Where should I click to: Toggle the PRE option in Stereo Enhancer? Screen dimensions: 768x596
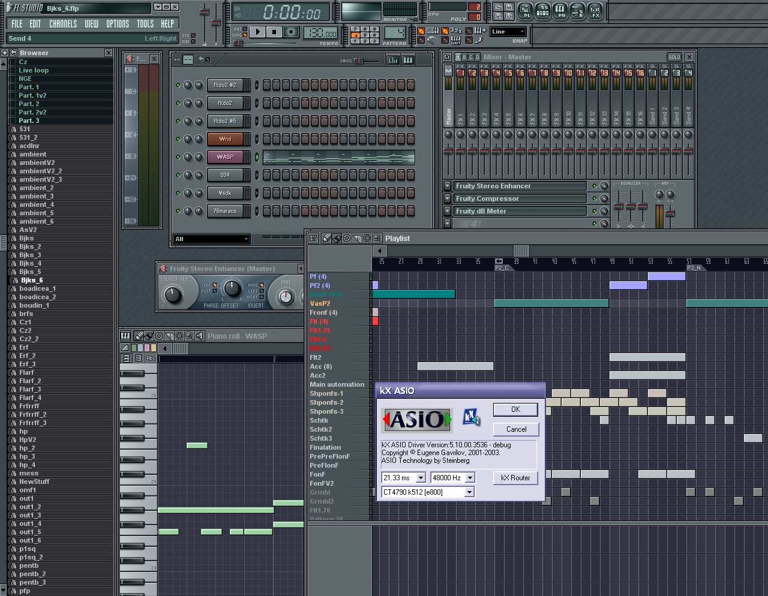click(x=215, y=285)
